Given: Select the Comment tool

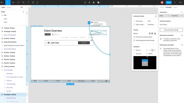Looking at the screenshot, I should tap(37, 3).
